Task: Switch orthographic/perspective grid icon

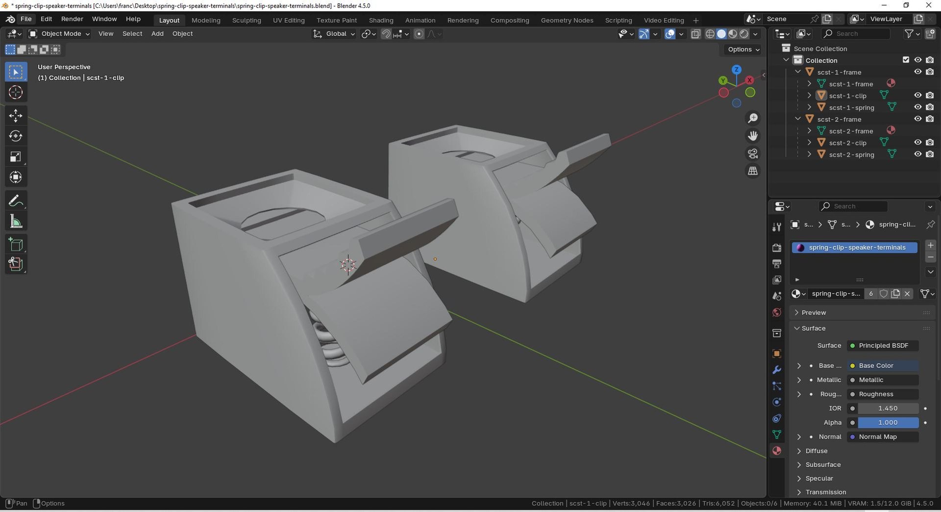Action: pyautogui.click(x=753, y=171)
